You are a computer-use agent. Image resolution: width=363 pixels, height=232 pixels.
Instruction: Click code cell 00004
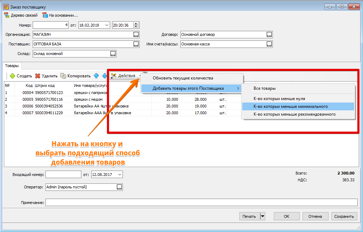(25, 93)
